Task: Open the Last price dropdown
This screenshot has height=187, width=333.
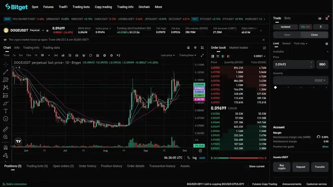Action: point(167,55)
